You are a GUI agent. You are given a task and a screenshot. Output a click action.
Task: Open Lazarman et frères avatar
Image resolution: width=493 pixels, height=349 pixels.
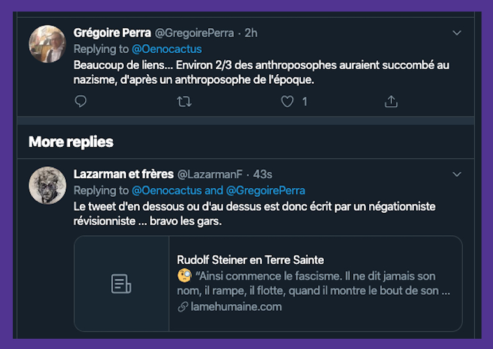click(x=48, y=185)
